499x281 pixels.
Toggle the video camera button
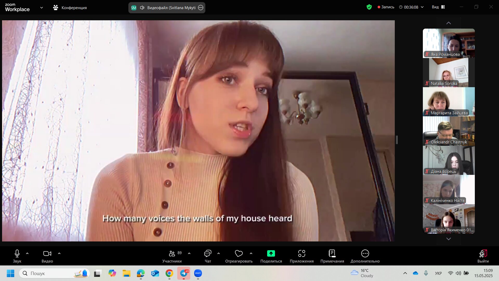pyautogui.click(x=47, y=253)
